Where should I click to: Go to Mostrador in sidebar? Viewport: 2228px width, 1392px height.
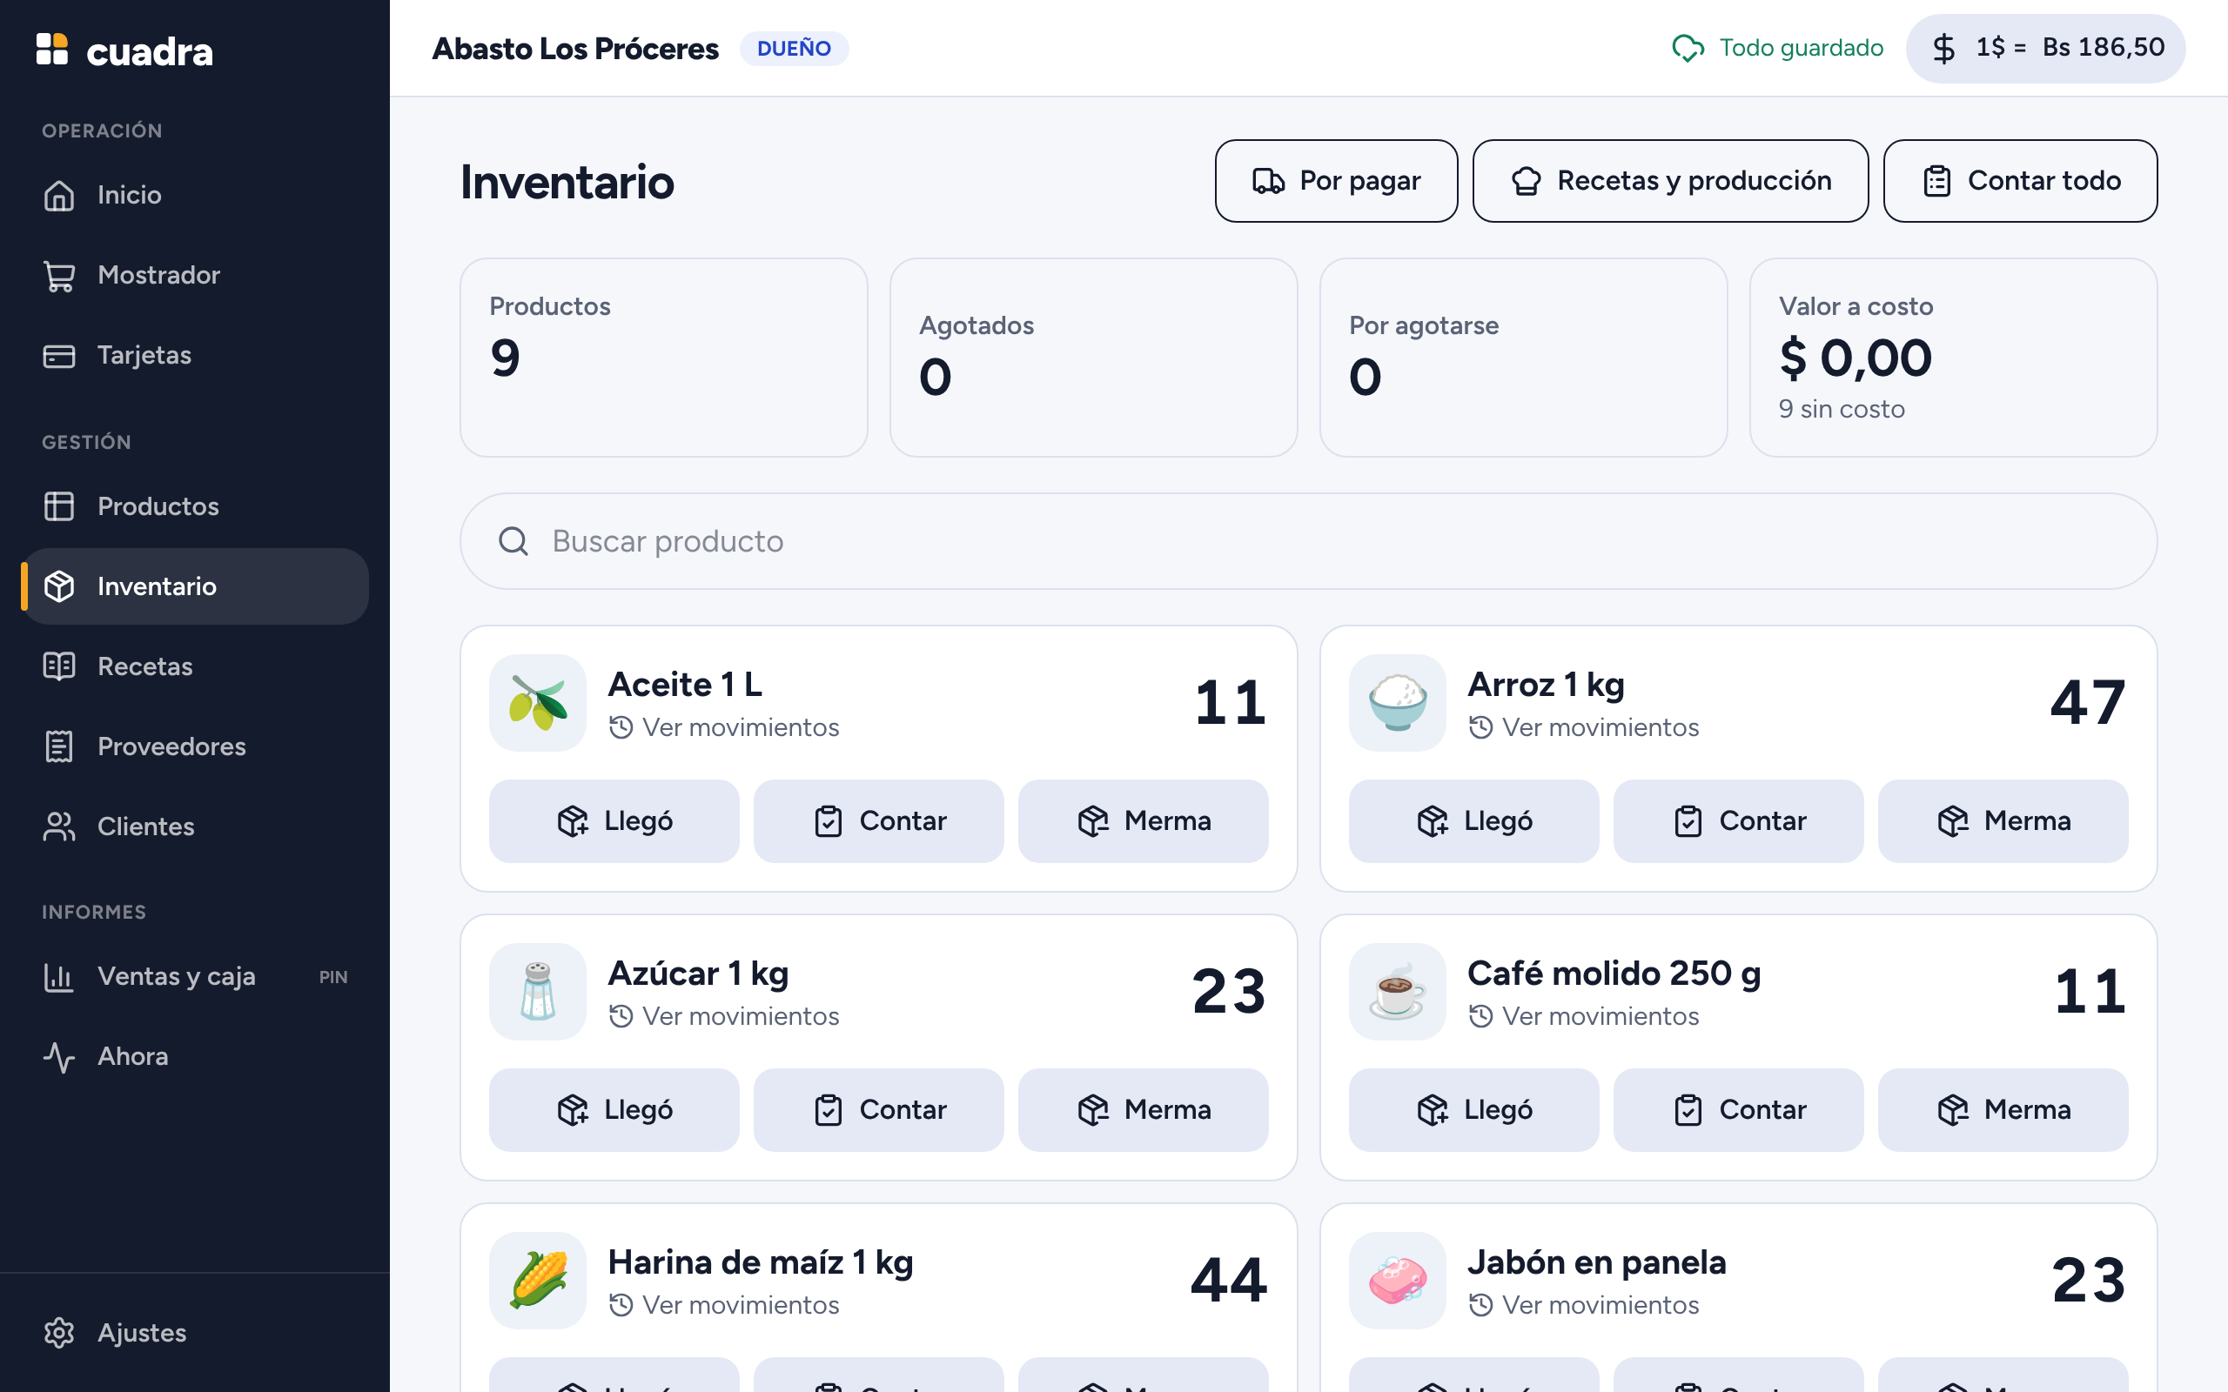click(x=195, y=275)
